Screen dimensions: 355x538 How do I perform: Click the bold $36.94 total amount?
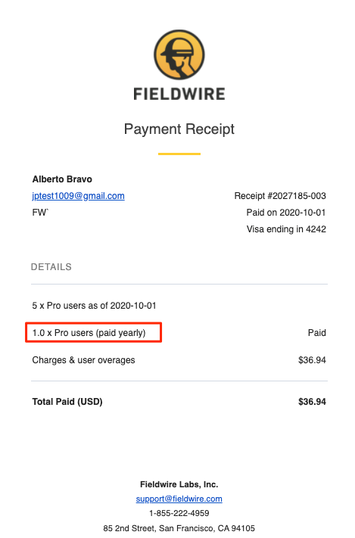coord(312,402)
